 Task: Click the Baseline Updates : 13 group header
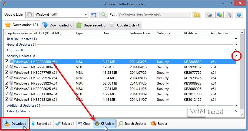pyautogui.click(x=22, y=39)
